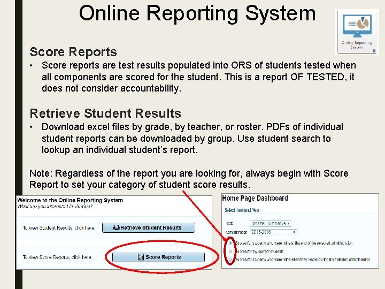Click 'What are you interested in viewing?' text
Screen dimensions: 385x289
click(55, 207)
